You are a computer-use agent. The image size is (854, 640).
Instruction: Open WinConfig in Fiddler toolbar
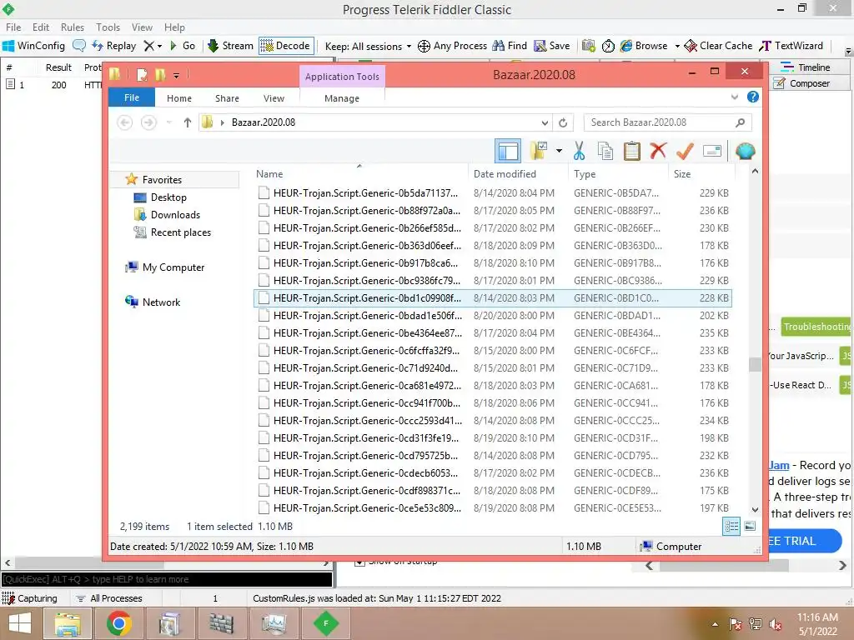tap(33, 46)
